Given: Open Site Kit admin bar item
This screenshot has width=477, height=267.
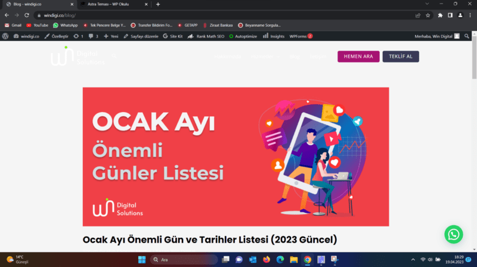Looking at the screenshot, I should (173, 36).
